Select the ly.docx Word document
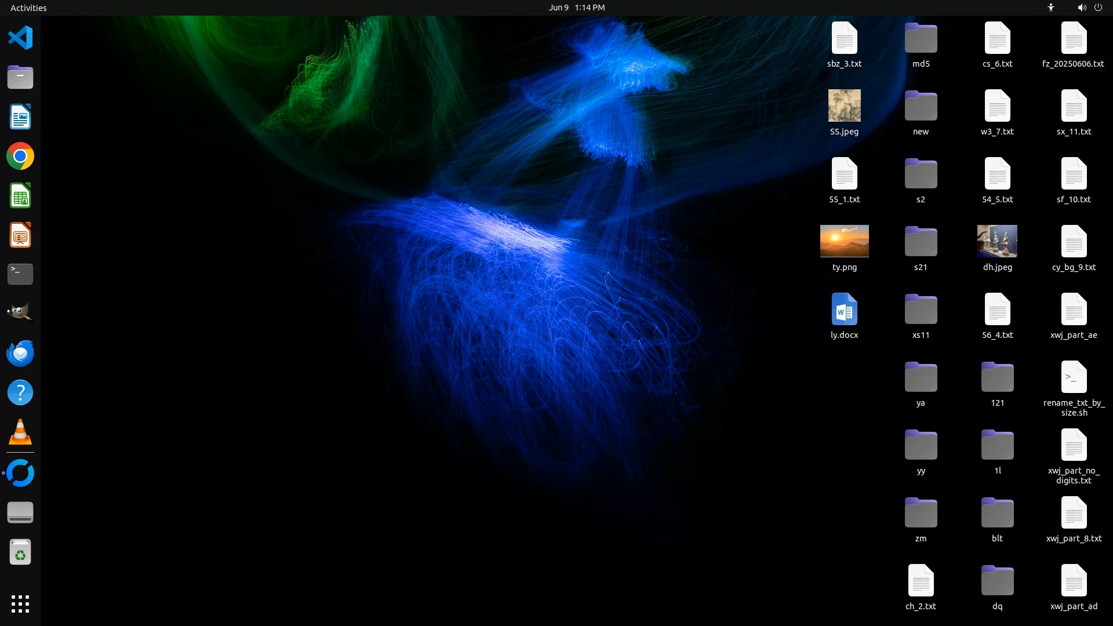 coord(844,310)
